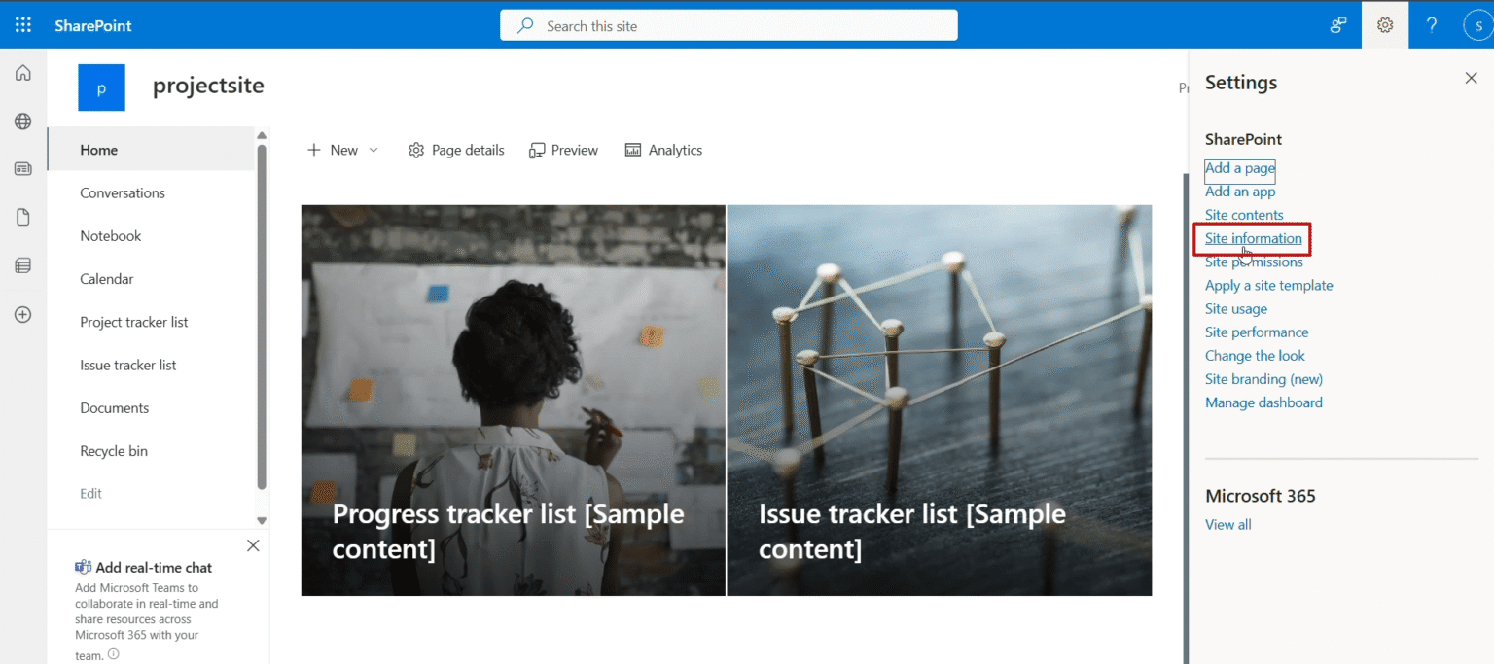The width and height of the screenshot is (1494, 664).
Task: Click the Create (+) icon in left rail
Action: tap(22, 313)
